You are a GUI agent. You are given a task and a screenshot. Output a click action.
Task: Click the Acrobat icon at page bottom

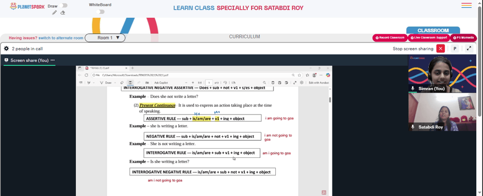(x=324, y=193)
